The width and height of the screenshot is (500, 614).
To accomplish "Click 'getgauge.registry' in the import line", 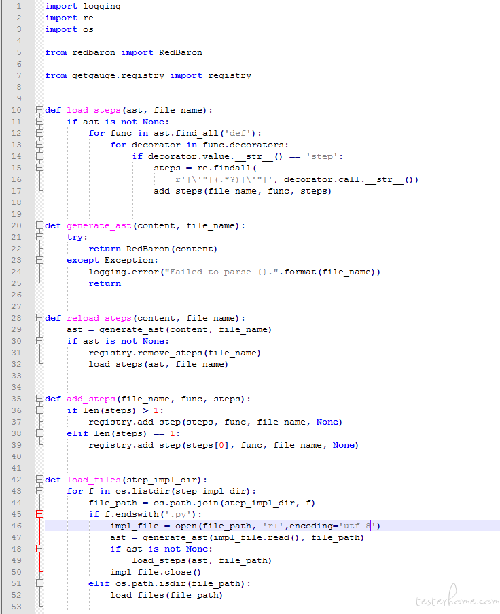I will [x=118, y=76].
